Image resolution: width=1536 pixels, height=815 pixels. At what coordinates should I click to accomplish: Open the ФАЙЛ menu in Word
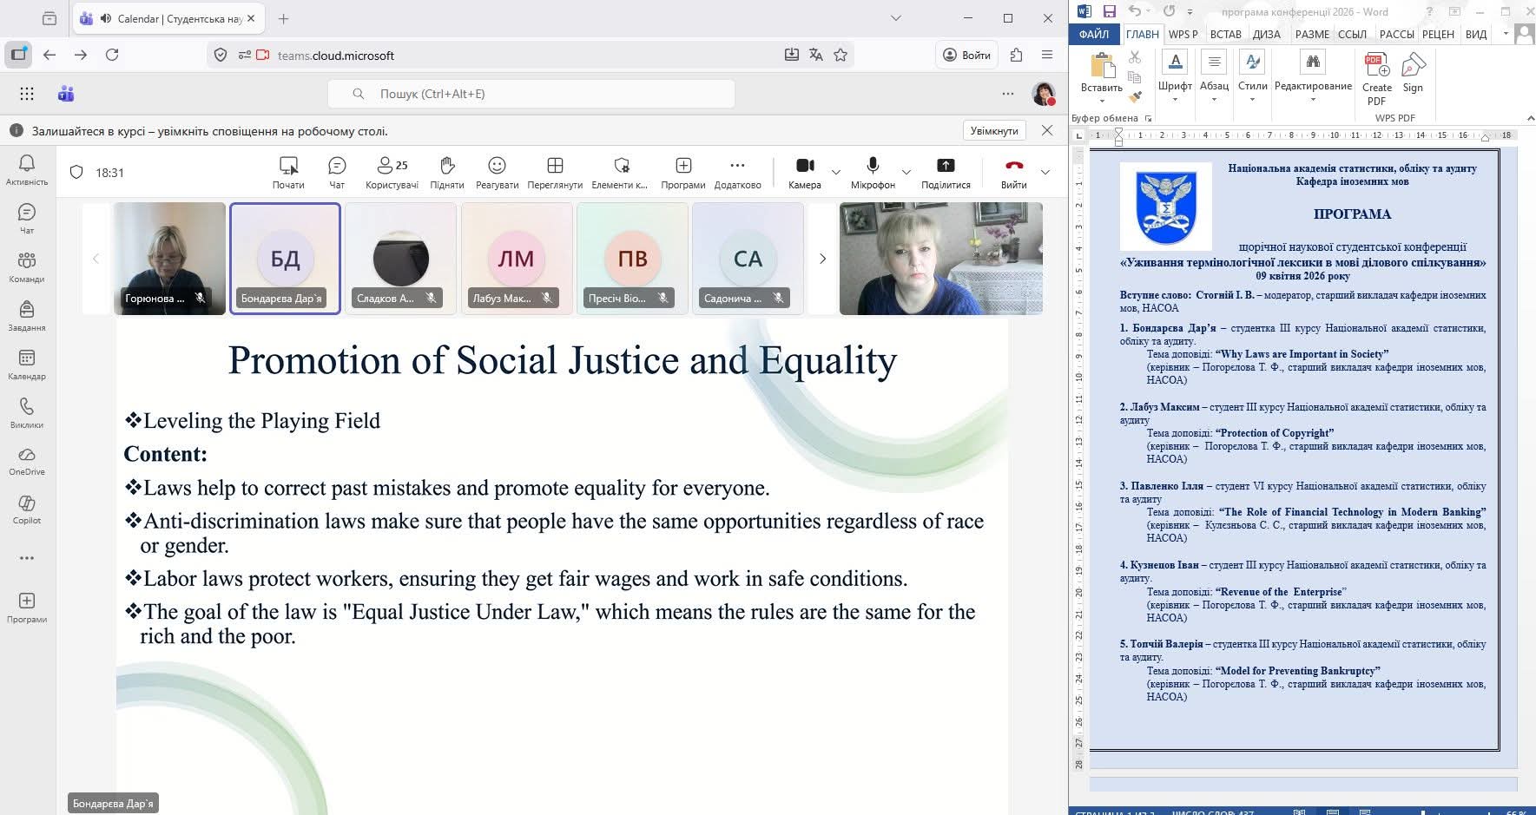click(1094, 35)
